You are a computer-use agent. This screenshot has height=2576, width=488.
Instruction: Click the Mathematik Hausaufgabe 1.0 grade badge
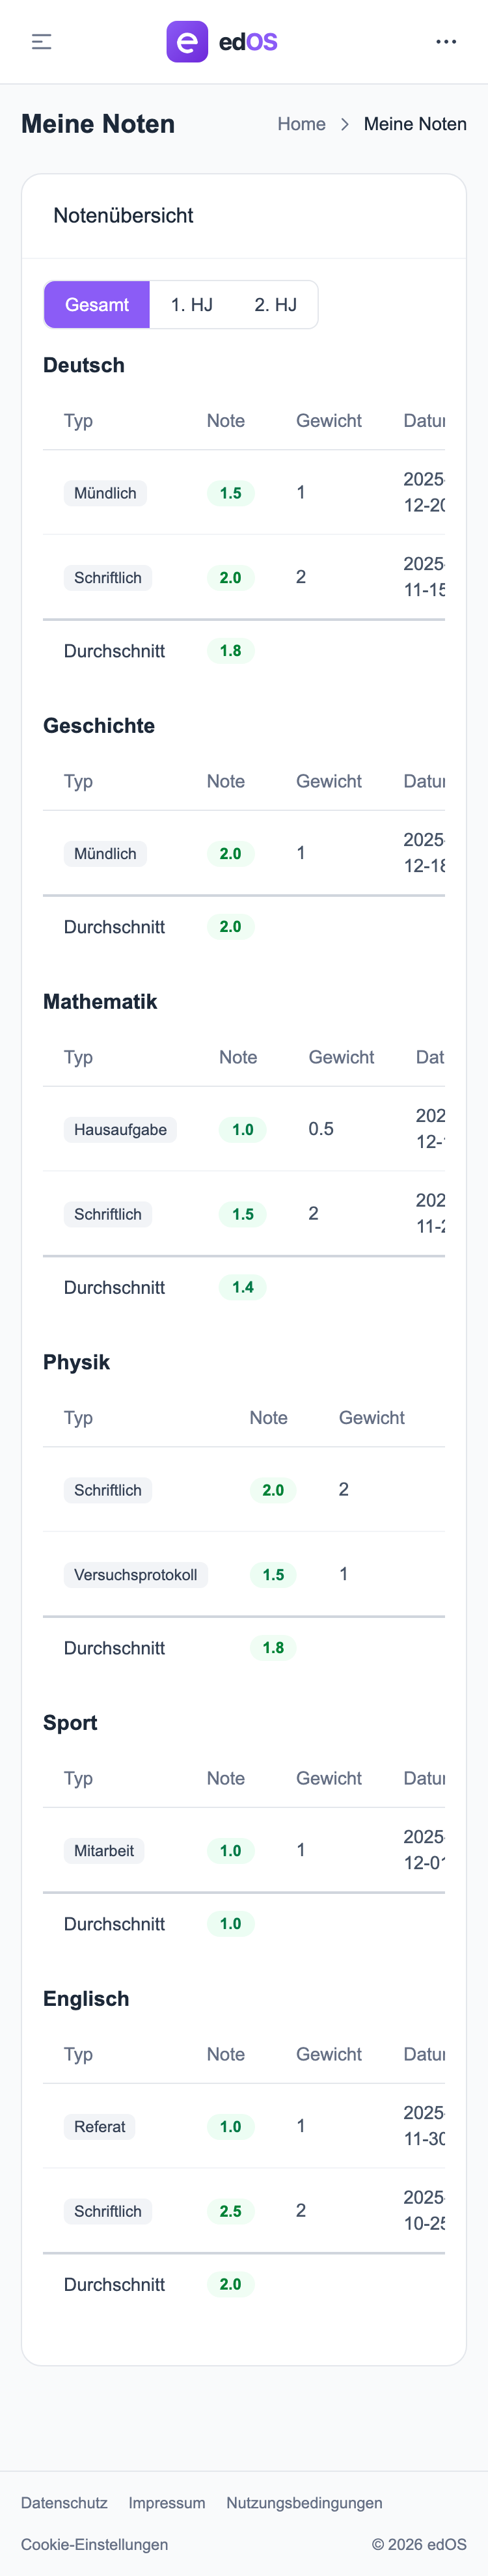[x=243, y=1129]
